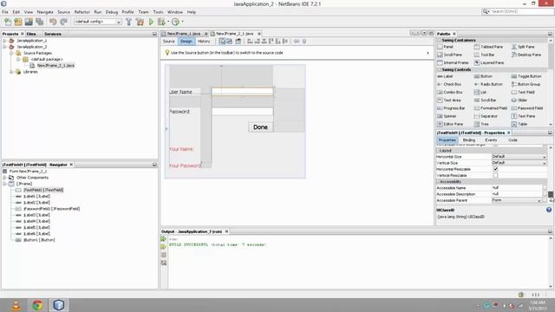Click the Build Project hammer icon
Screen dimensions: 555x312
129,22
